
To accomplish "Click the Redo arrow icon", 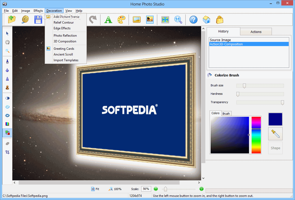I will (x=93, y=19).
